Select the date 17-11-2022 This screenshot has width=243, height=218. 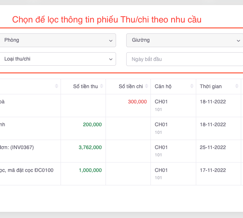(213, 170)
